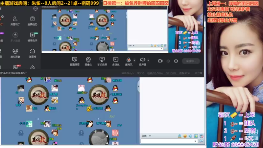Toggle the eye preview visibility icon
This screenshot has height=148, width=263.
click(168, 61)
